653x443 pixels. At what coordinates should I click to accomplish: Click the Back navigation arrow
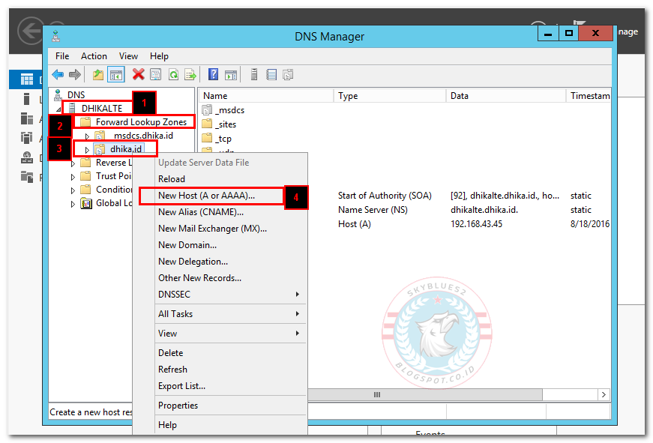pos(59,74)
